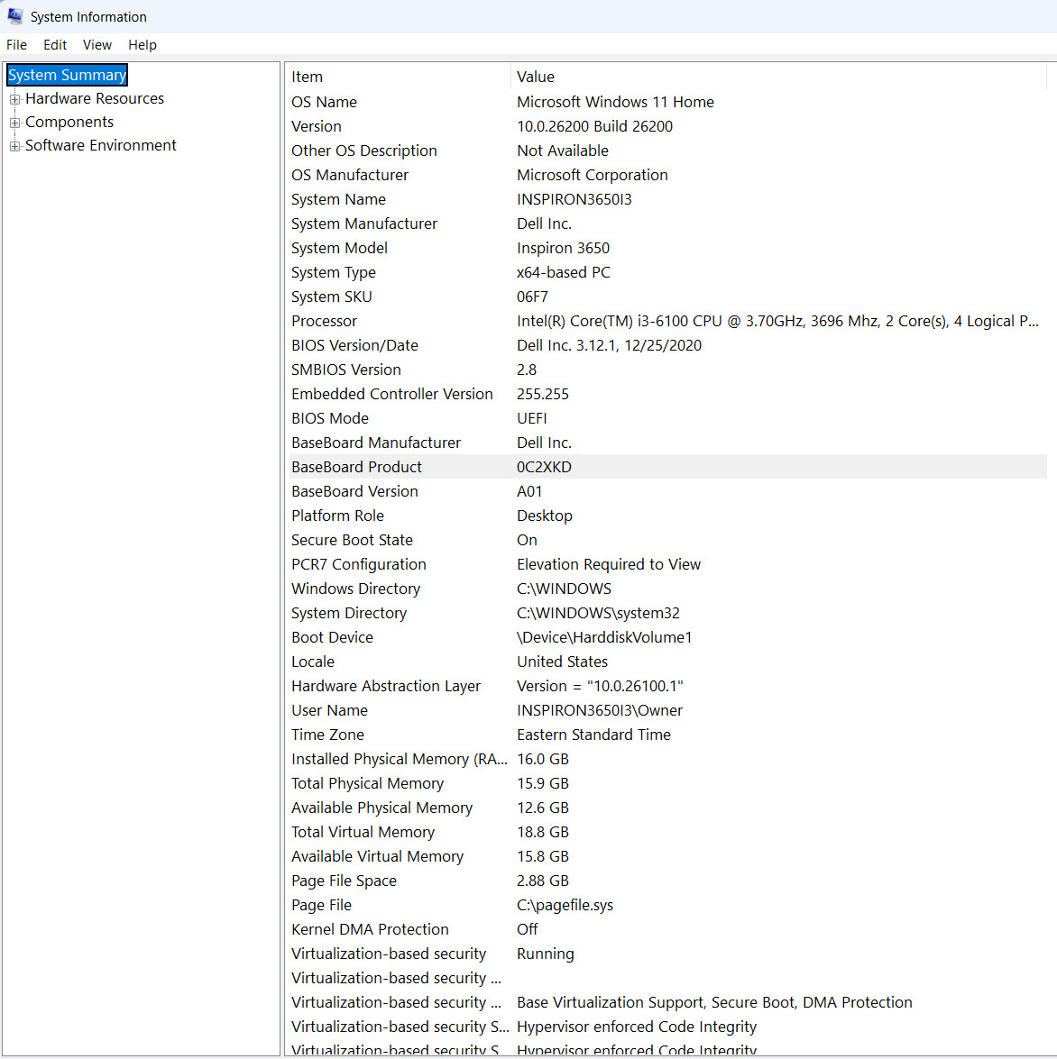Select the System Name row label
1057x1059 pixels.
tap(338, 199)
